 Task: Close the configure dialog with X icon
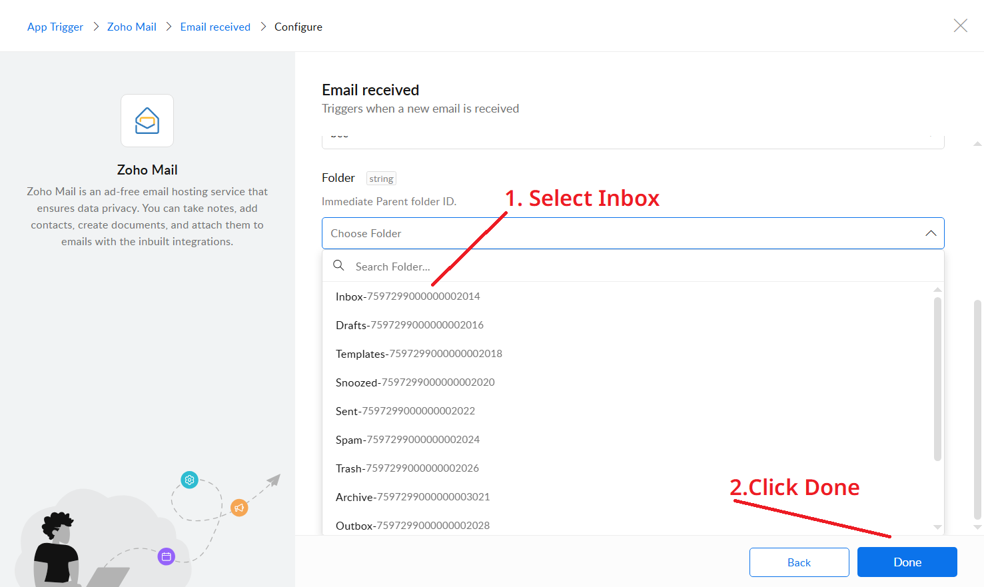[960, 26]
